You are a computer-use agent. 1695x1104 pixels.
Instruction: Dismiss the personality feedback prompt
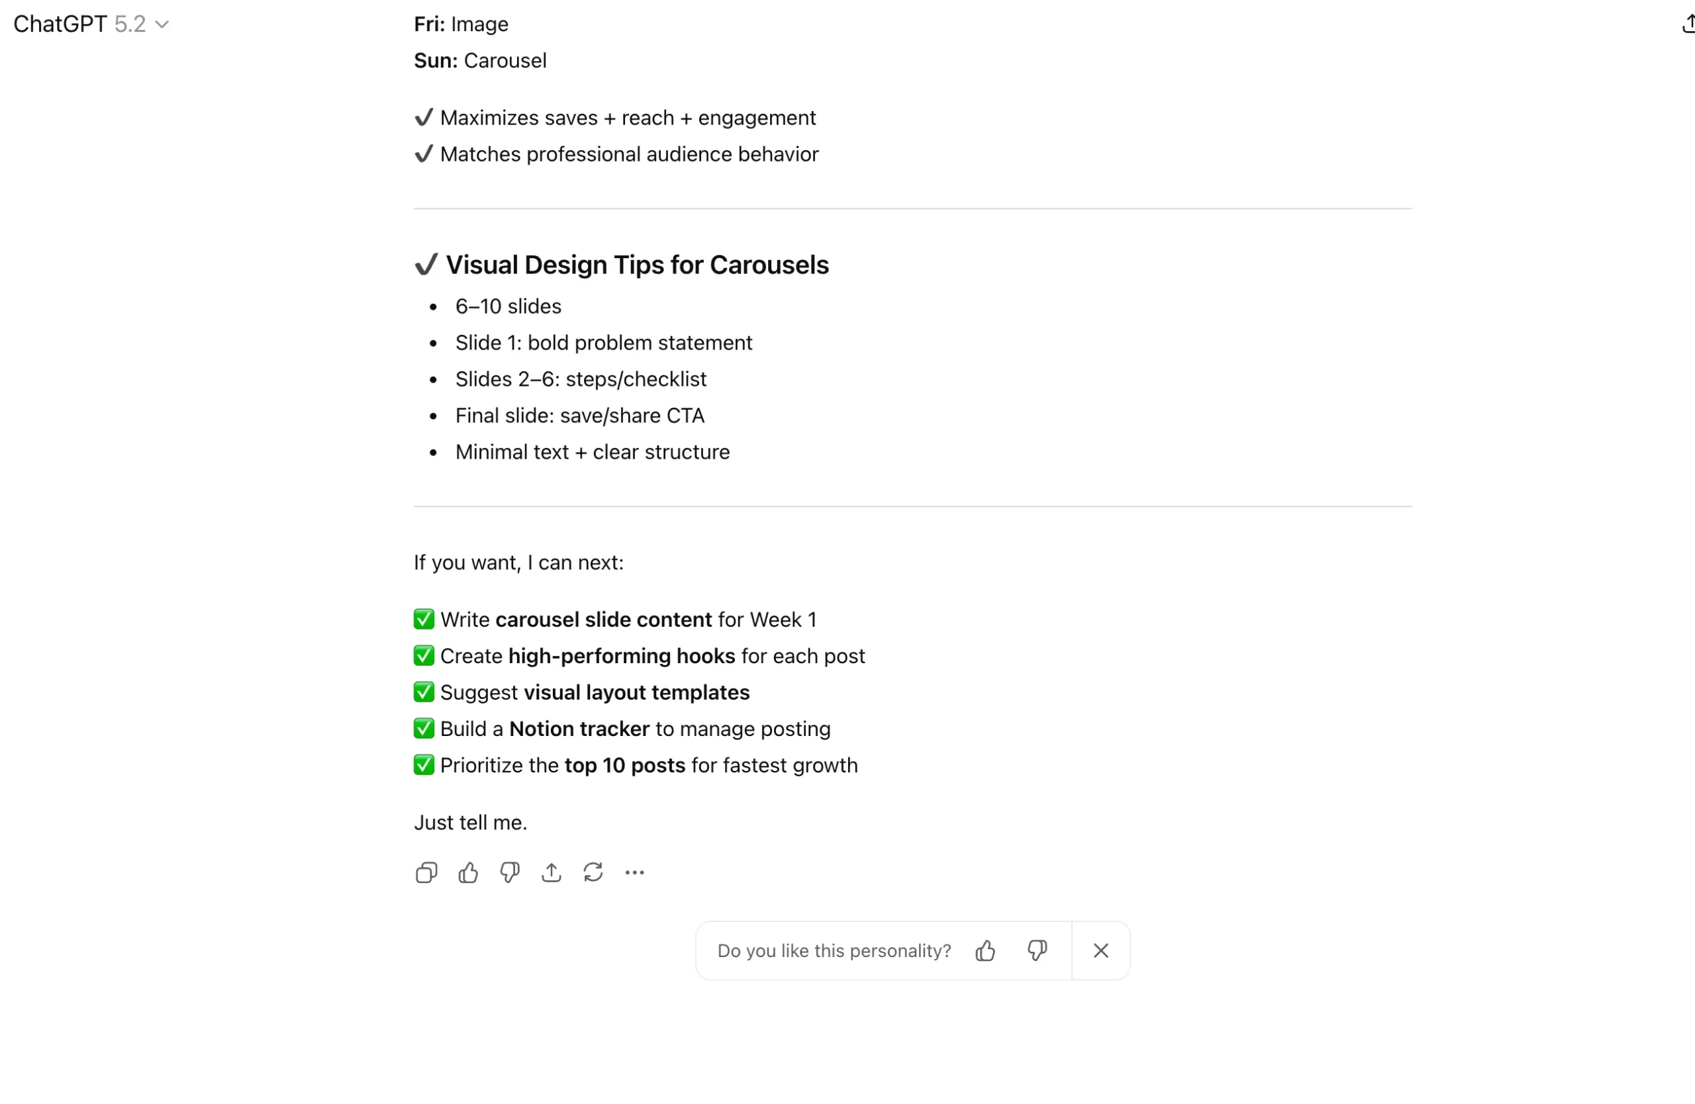pyautogui.click(x=1101, y=951)
